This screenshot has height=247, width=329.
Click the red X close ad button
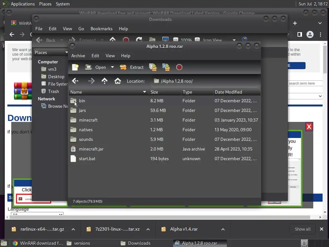coord(309,127)
